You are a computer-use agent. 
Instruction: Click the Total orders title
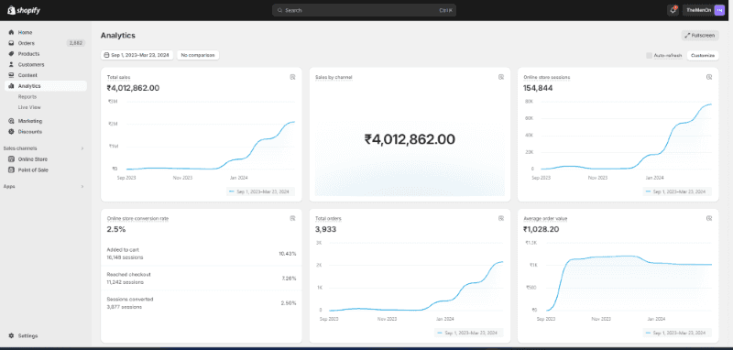click(x=328, y=218)
